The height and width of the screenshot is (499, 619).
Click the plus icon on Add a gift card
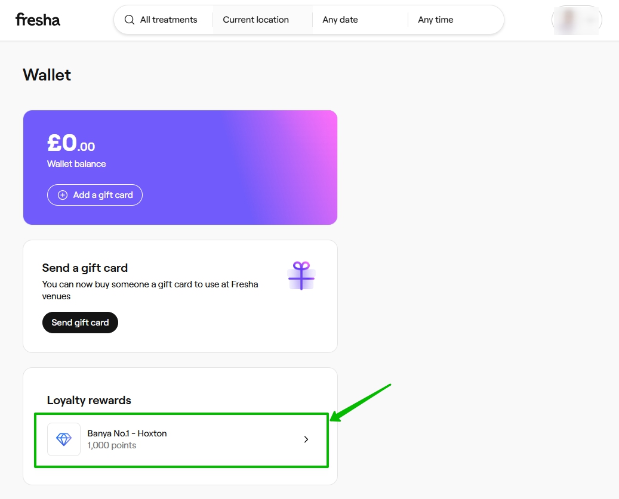(x=63, y=195)
